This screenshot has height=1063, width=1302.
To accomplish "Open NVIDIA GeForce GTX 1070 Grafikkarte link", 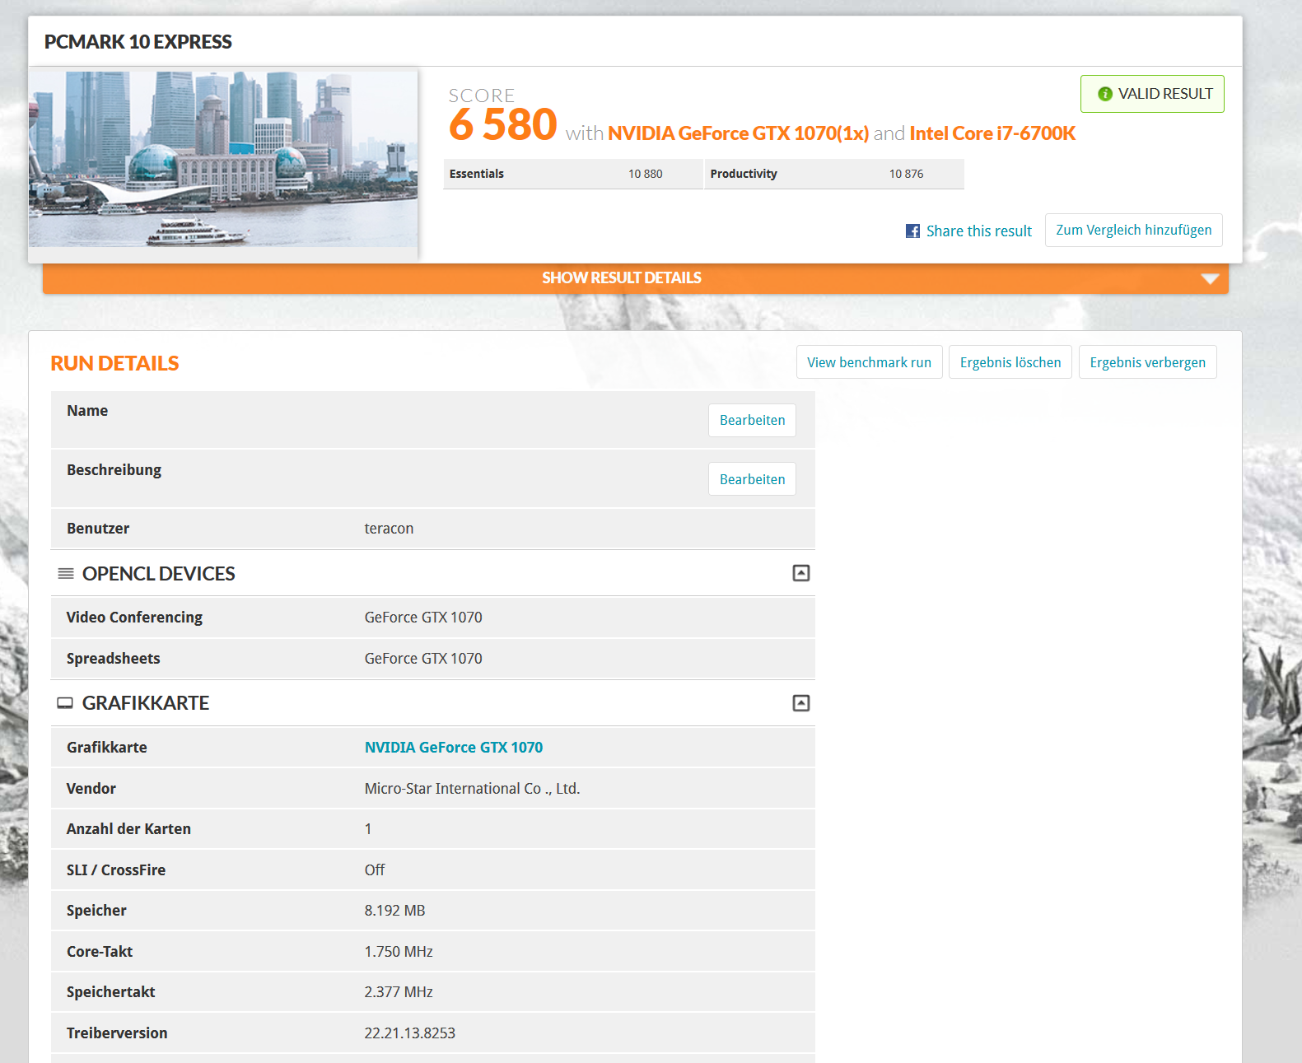I will pyautogui.click(x=454, y=748).
